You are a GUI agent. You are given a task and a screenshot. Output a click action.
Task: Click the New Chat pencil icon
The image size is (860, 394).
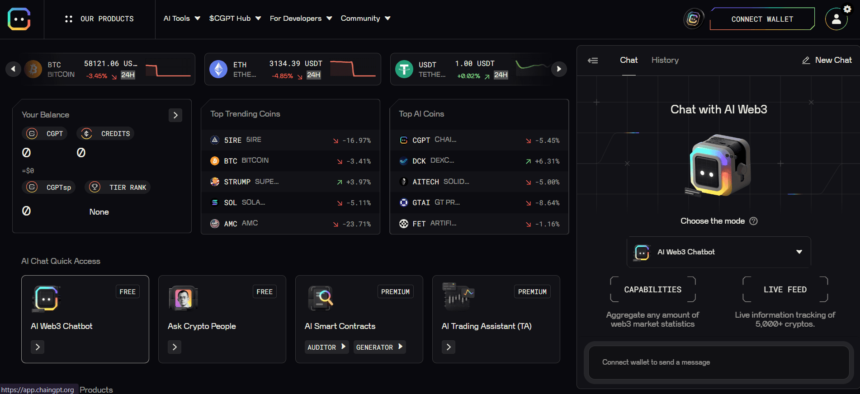(806, 60)
